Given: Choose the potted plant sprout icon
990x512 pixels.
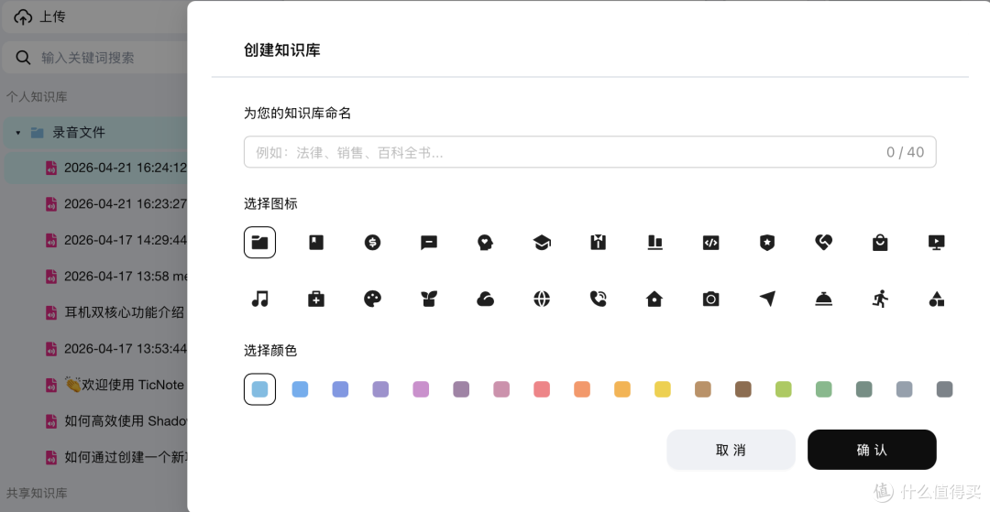Looking at the screenshot, I should [429, 299].
